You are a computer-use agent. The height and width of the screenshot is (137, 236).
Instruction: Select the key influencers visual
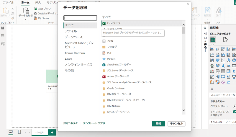click(212, 77)
